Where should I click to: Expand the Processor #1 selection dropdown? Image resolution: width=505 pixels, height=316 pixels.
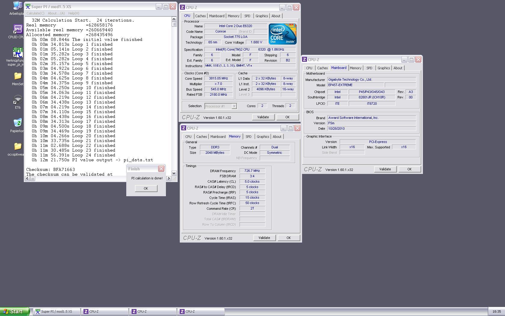tap(234, 106)
